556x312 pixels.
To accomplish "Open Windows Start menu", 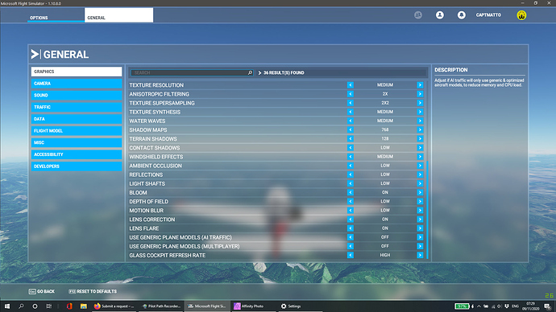I will pos(7,306).
